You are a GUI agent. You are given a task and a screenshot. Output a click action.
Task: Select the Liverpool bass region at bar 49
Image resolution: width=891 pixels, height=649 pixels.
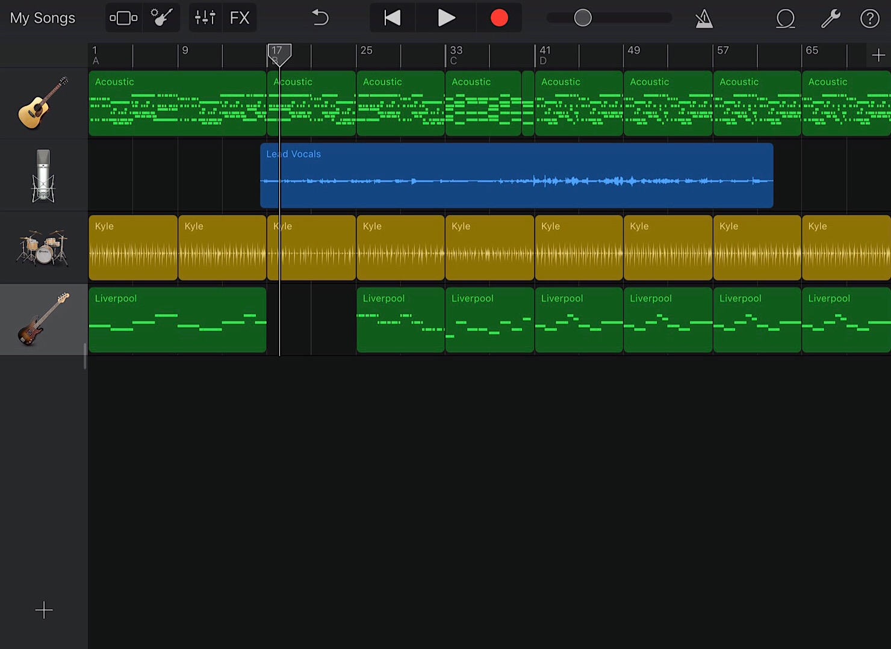(x=668, y=320)
